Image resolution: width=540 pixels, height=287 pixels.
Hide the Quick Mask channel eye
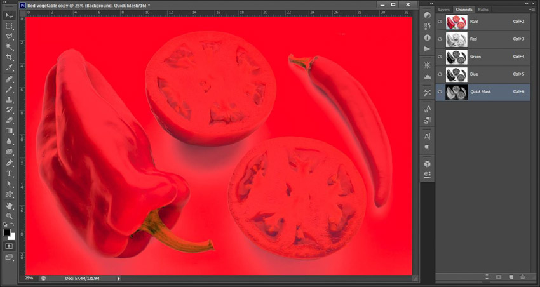(440, 92)
